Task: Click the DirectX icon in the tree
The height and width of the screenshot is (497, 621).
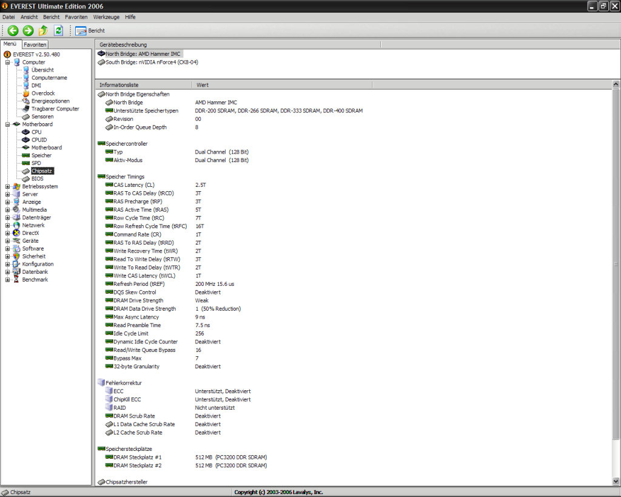Action: (x=16, y=233)
